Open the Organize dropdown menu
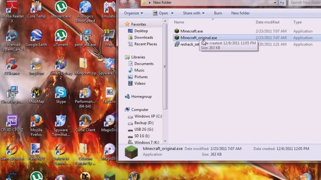The height and width of the screenshot is (180, 321). (133, 13)
